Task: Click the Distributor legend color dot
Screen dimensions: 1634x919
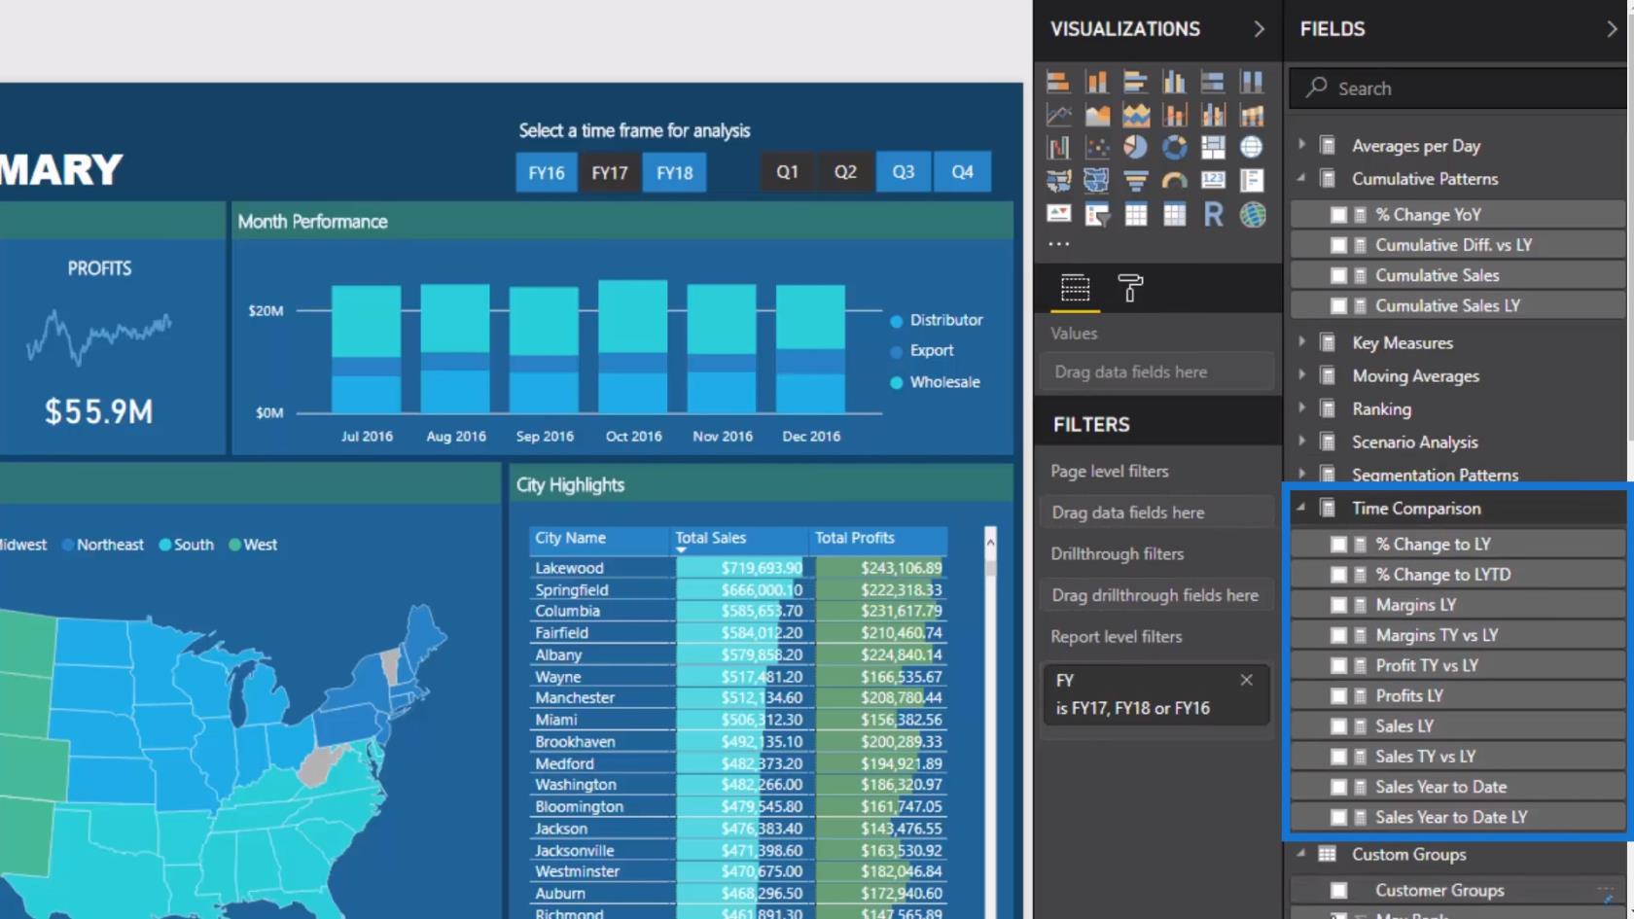Action: pyautogui.click(x=897, y=321)
